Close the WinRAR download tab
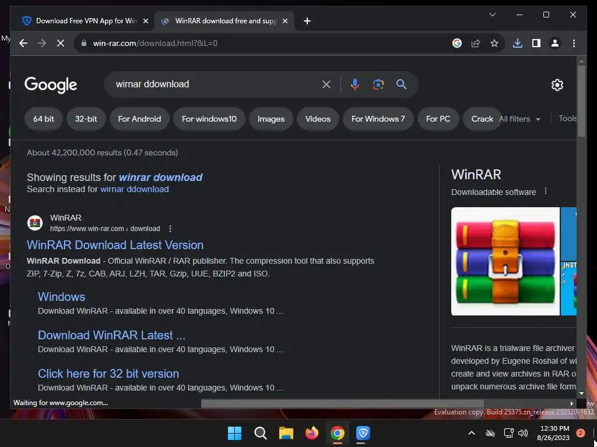 [285, 21]
